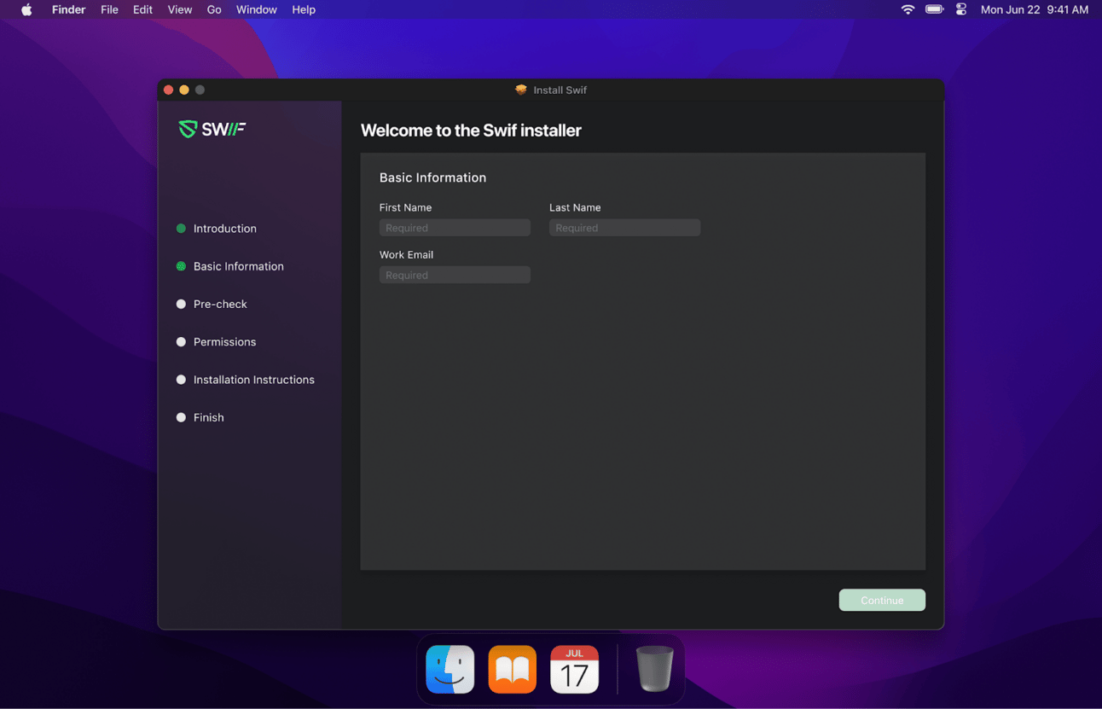Click the 'First Name' field label

tap(406, 207)
